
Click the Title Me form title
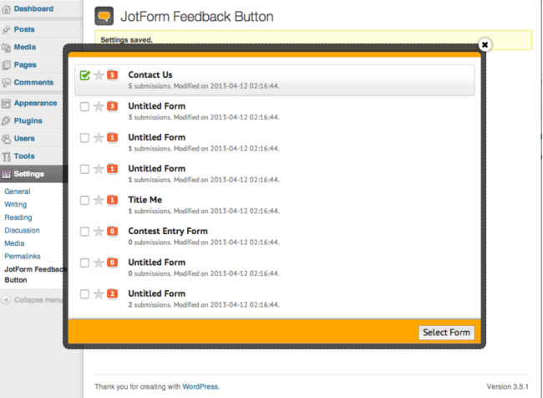click(x=145, y=200)
